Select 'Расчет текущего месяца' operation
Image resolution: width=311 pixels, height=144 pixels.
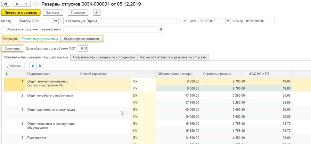click(x=40, y=39)
